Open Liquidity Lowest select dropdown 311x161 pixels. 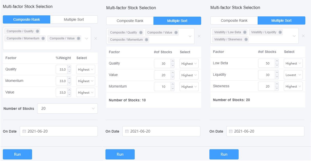tap(293, 75)
